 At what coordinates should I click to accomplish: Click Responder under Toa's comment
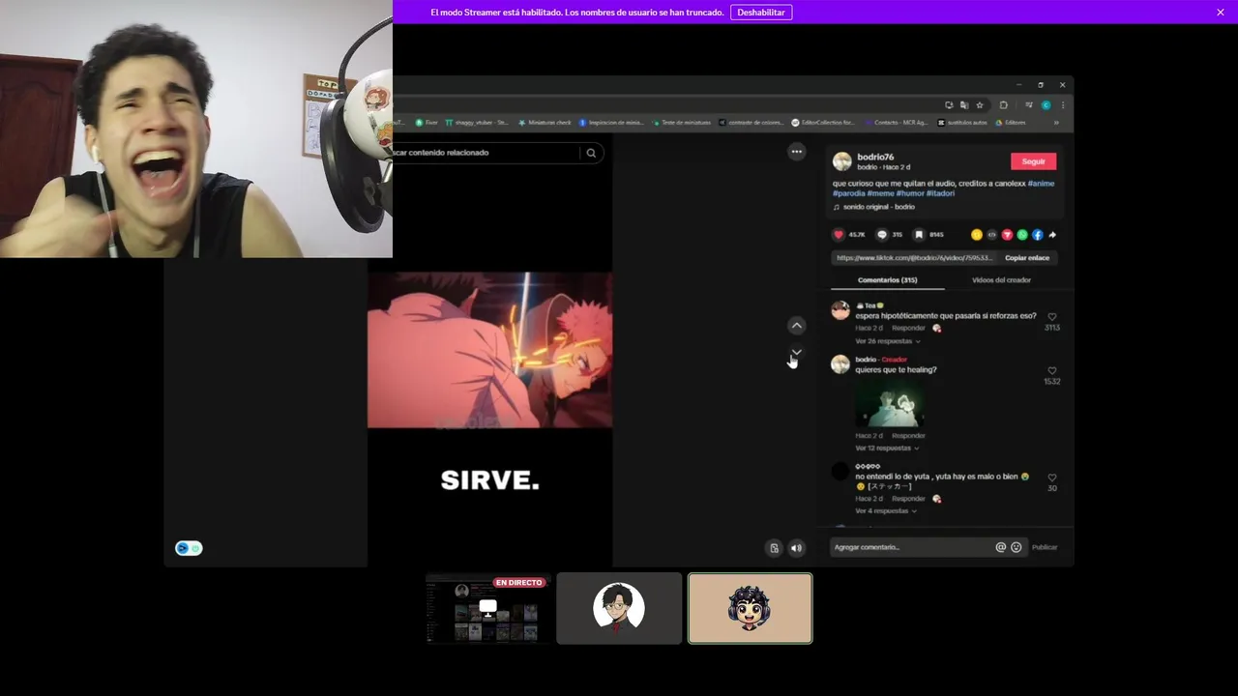tap(908, 329)
